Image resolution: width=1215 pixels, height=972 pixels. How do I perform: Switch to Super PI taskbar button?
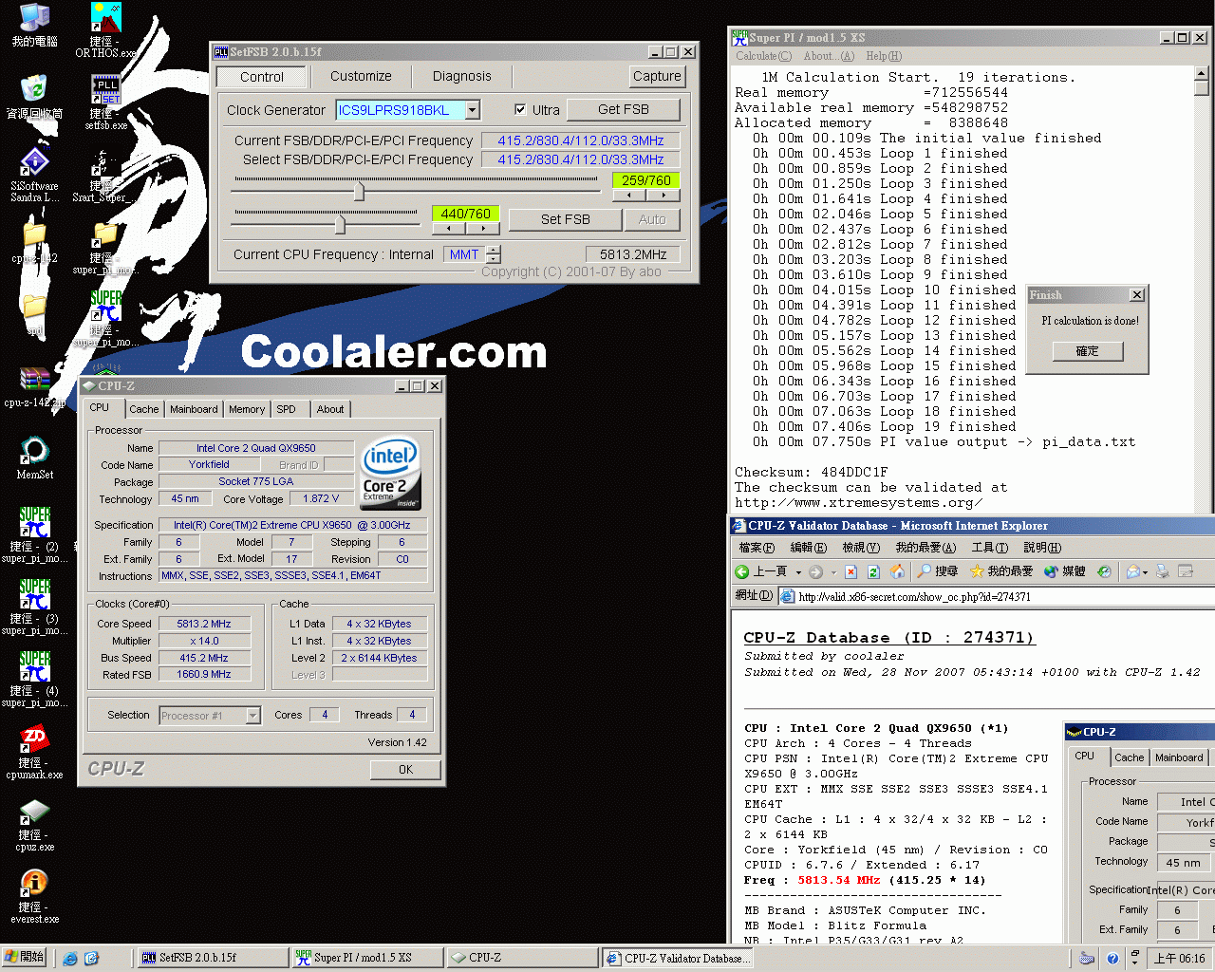(368, 958)
